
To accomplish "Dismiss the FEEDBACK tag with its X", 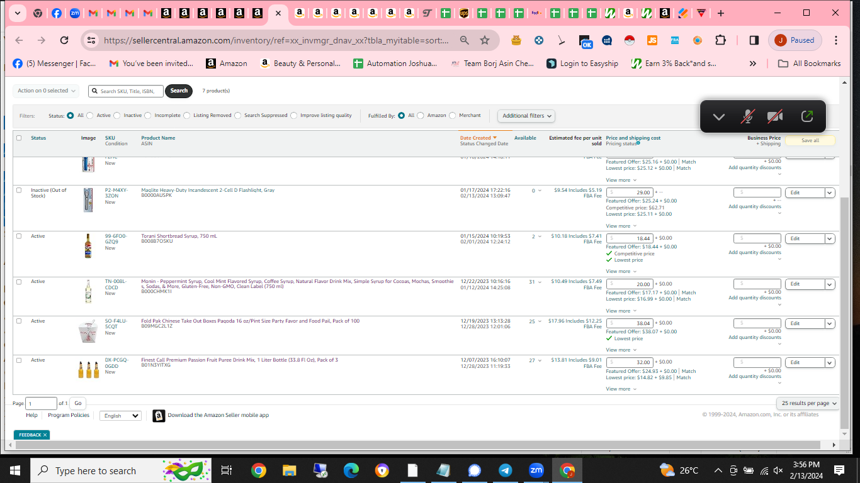I will [45, 435].
